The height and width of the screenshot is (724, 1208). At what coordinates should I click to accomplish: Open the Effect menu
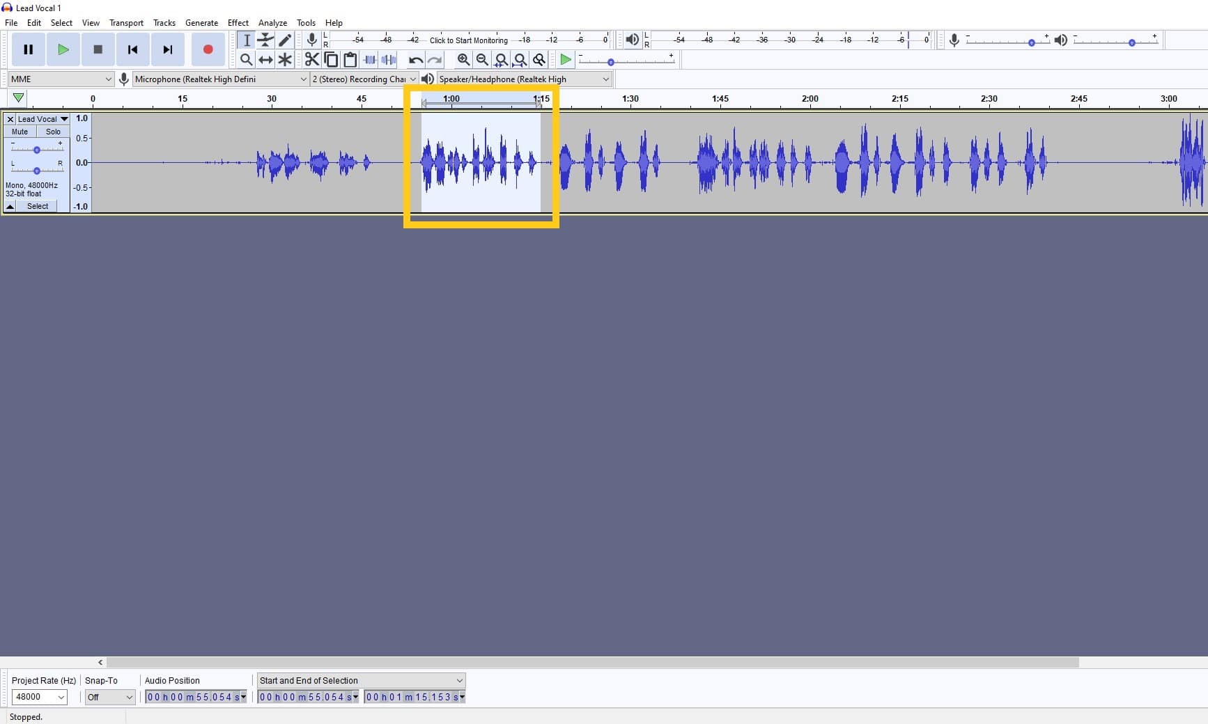(238, 22)
